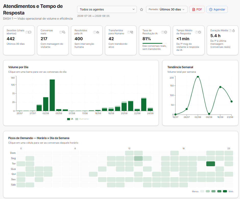The height and width of the screenshot is (199, 240).
Task: Click the Picos de Demanda heading
Action: coord(39,138)
